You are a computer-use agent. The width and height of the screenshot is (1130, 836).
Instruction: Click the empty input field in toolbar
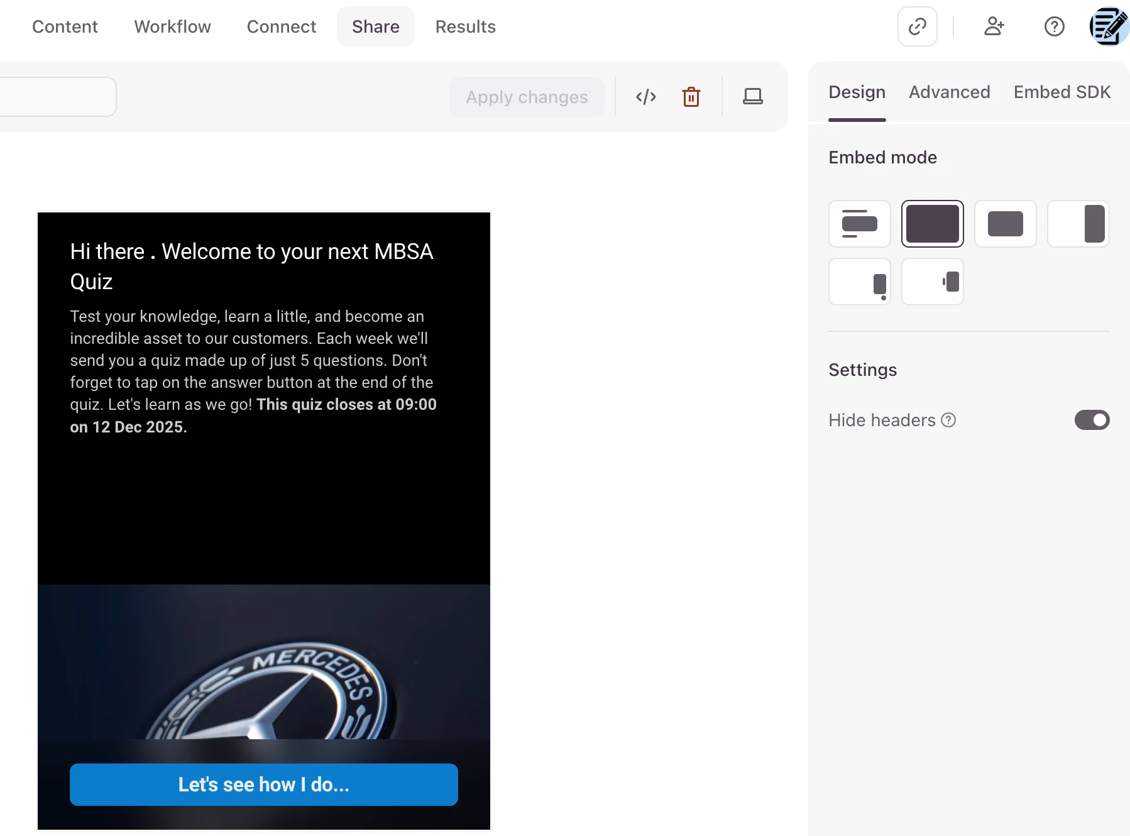point(58,97)
